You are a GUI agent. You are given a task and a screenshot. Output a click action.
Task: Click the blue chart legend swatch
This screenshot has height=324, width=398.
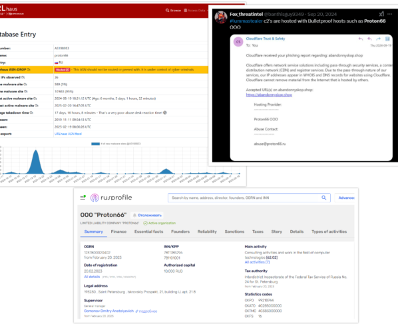[95, 144]
